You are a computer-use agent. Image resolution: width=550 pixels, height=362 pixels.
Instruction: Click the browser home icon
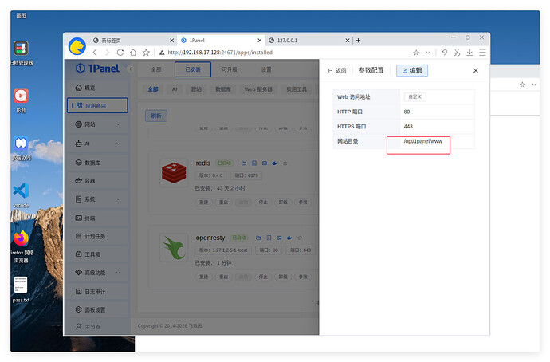(133, 53)
